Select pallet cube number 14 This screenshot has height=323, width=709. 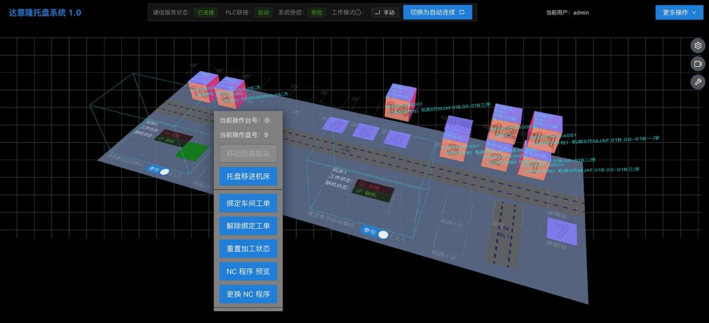pyautogui.click(x=399, y=104)
